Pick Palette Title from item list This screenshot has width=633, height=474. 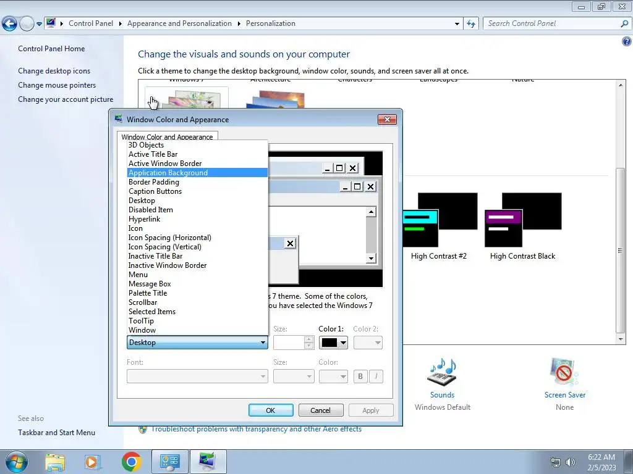(x=197, y=293)
